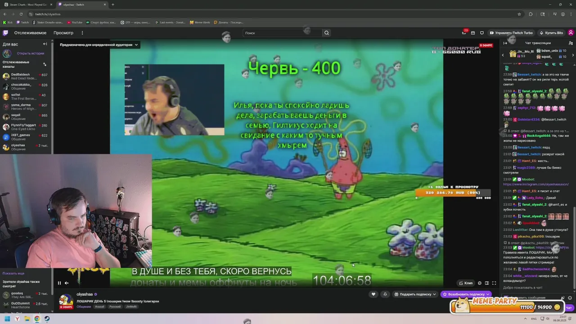This screenshot has height=324, width=576.
Task: Open the Kick bookmark
Action: tap(8, 22)
